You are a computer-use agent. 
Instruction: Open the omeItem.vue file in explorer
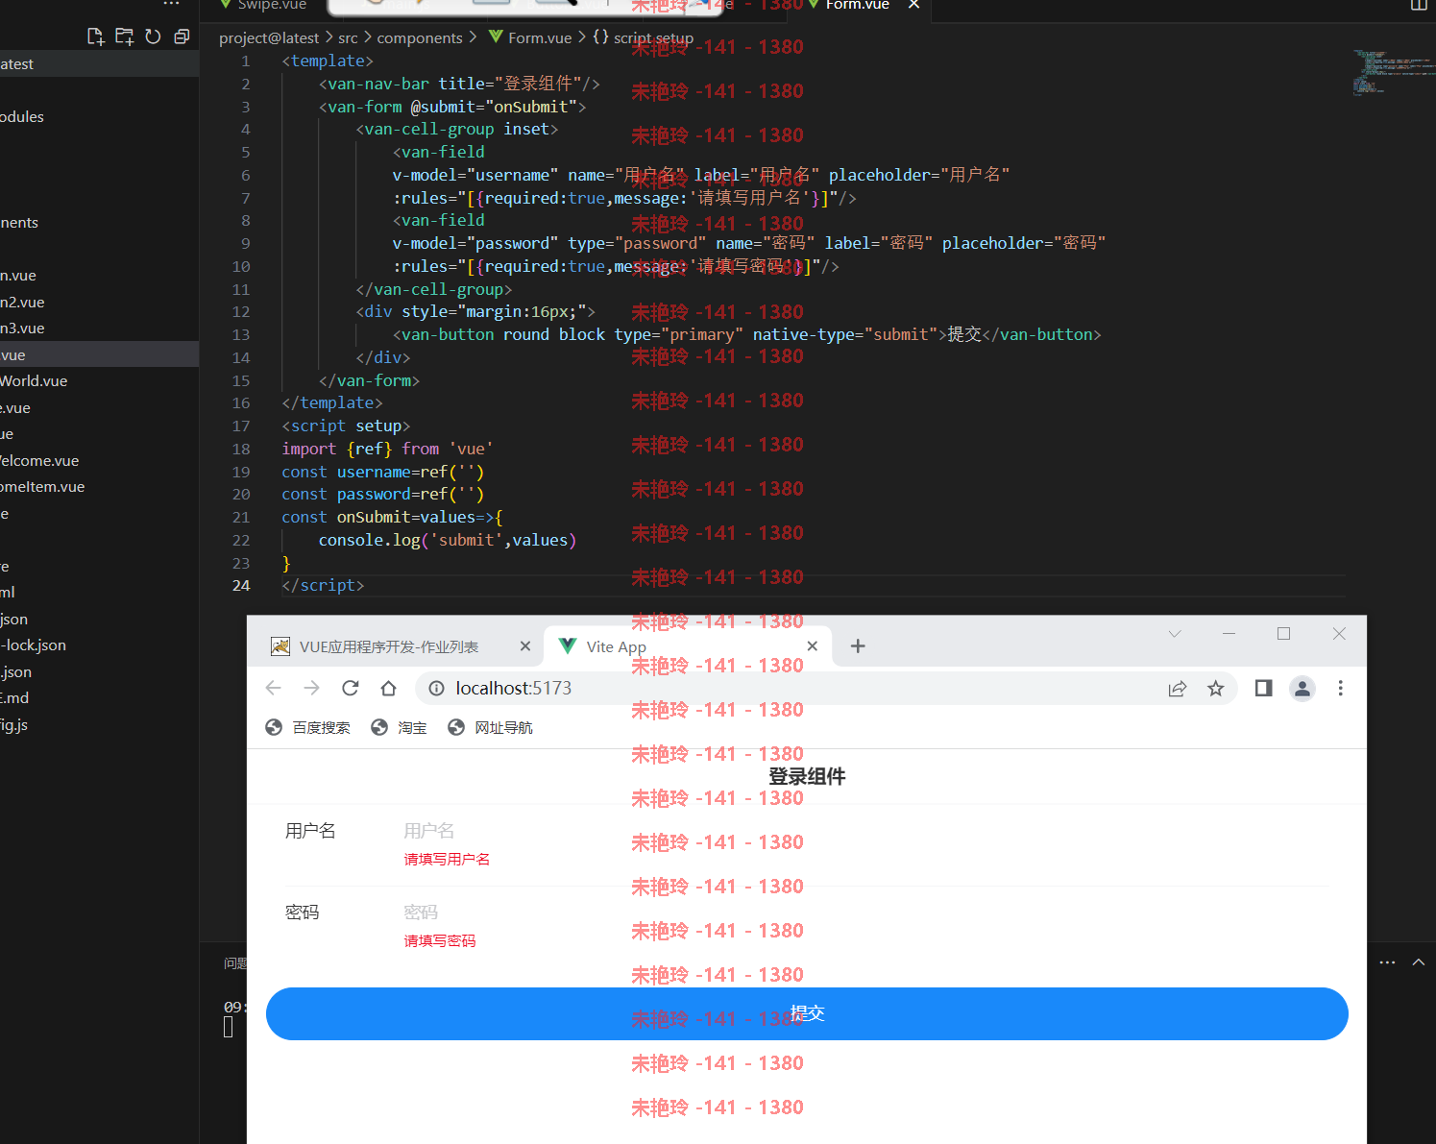pos(42,487)
